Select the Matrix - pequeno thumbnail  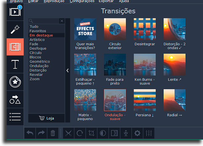pos(85,100)
